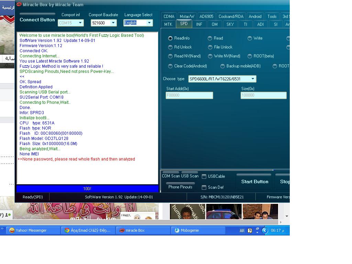Click the AR language indicator in tray

point(242,231)
